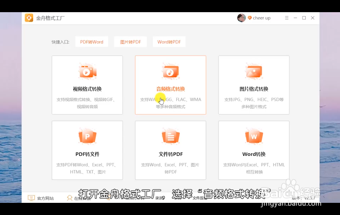
Task: Click 支持JPG、PNG、HEIC、PSD等 description text
Action: click(254, 100)
